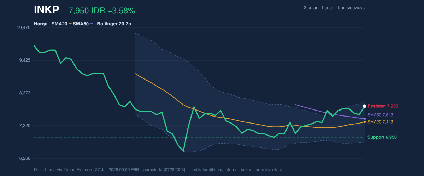424x176 pixels.
Task: Toggle the SMA20 legend entry
Action: (x=59, y=24)
